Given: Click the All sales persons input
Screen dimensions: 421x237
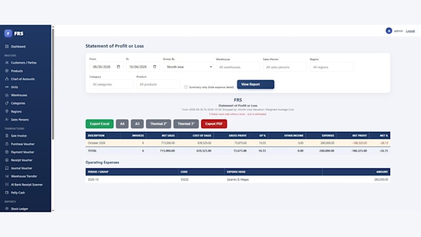Looking at the screenshot, I should [285, 67].
